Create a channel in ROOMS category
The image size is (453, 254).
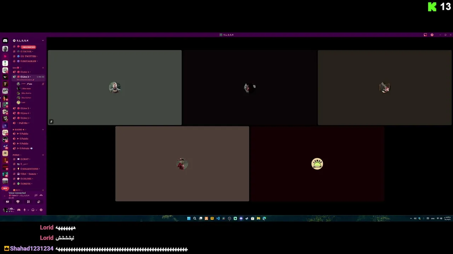point(43,129)
